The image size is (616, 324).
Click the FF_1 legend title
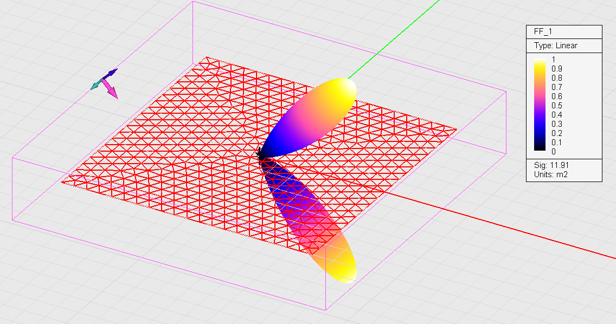tap(543, 32)
